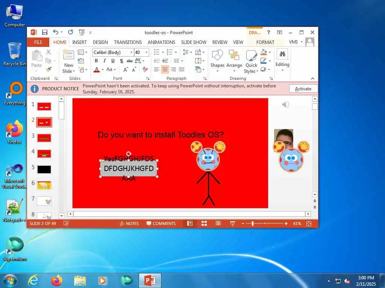
Task: Toggle Bold formatting
Action: coord(96,61)
